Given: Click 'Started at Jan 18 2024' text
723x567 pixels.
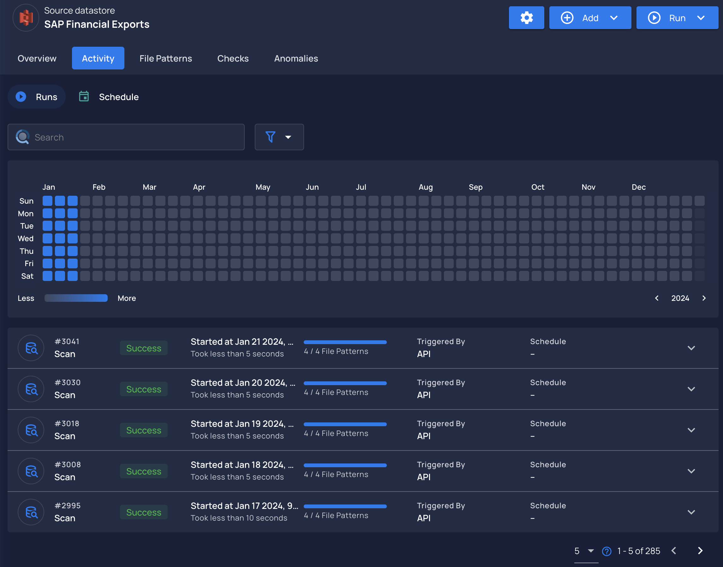Looking at the screenshot, I should 242,465.
